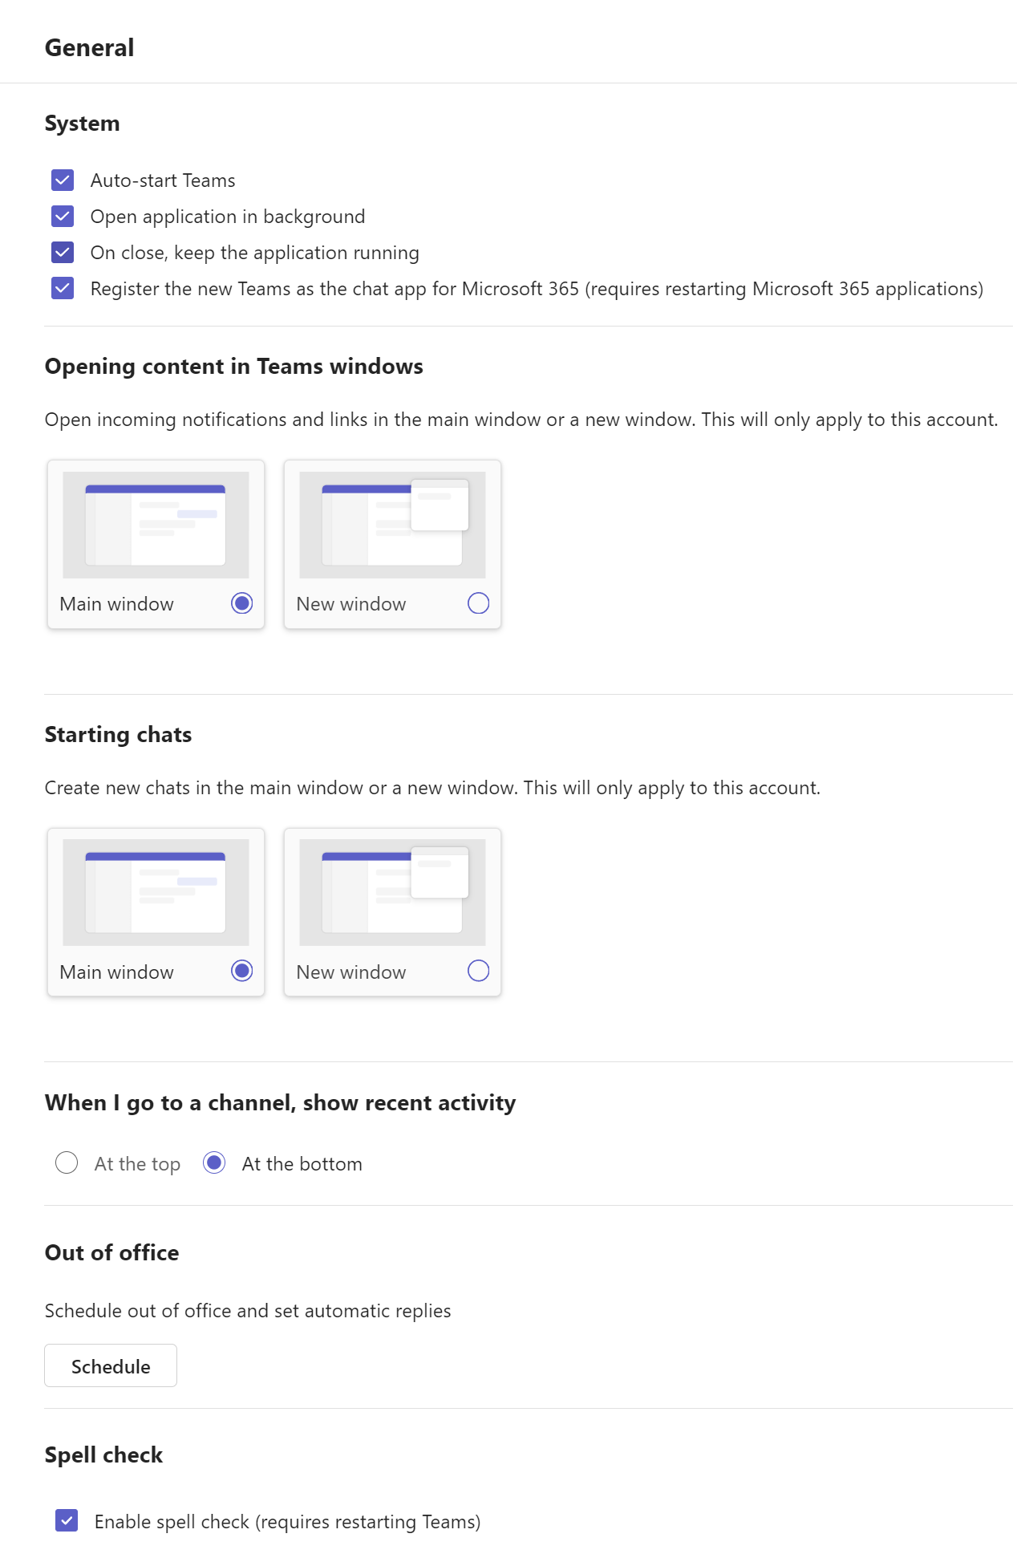
Task: Select New window radio under Opening content
Action: [478, 603]
